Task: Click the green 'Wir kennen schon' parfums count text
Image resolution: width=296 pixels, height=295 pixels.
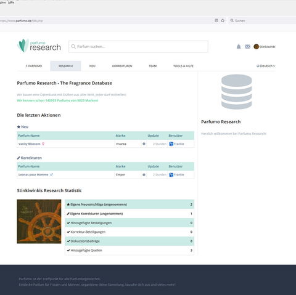Action: click(57, 100)
